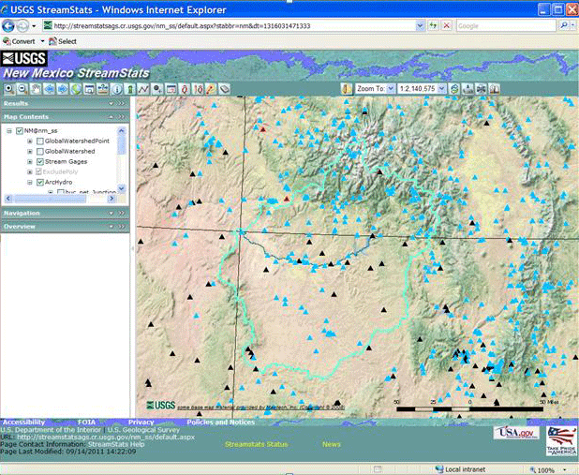Click the StreamStats Help contact link
Viewport: 579px width, 475px height.
116,444
